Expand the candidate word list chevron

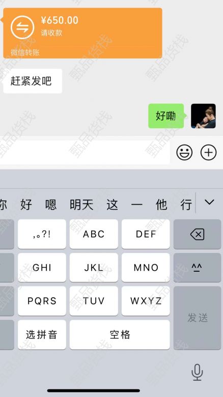point(209,202)
